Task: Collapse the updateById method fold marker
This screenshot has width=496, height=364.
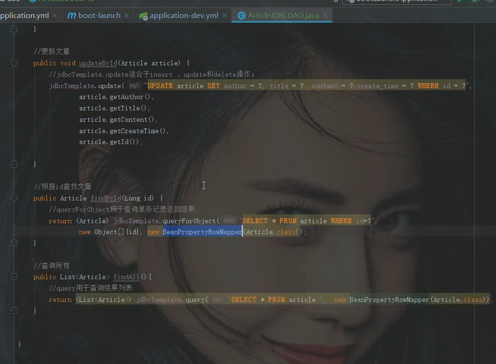Action: pyautogui.click(x=14, y=63)
